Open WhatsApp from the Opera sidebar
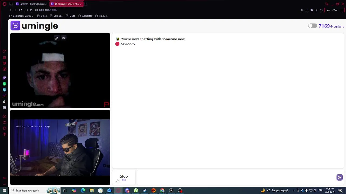 [x=4, y=84]
